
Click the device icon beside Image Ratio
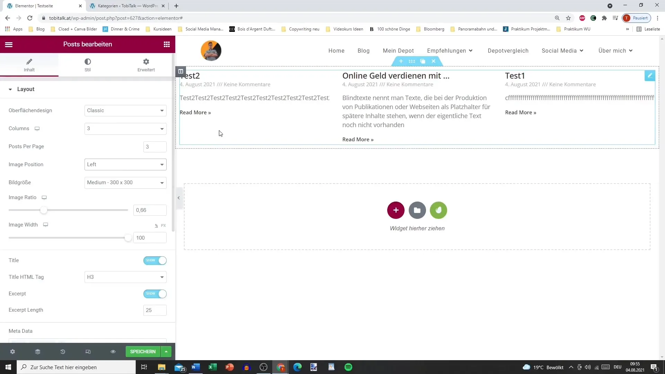tap(44, 197)
